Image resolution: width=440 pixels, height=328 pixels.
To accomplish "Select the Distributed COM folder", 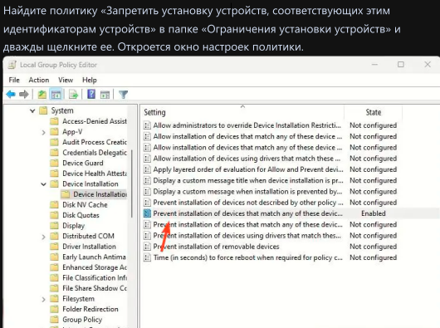I will tap(82, 236).
